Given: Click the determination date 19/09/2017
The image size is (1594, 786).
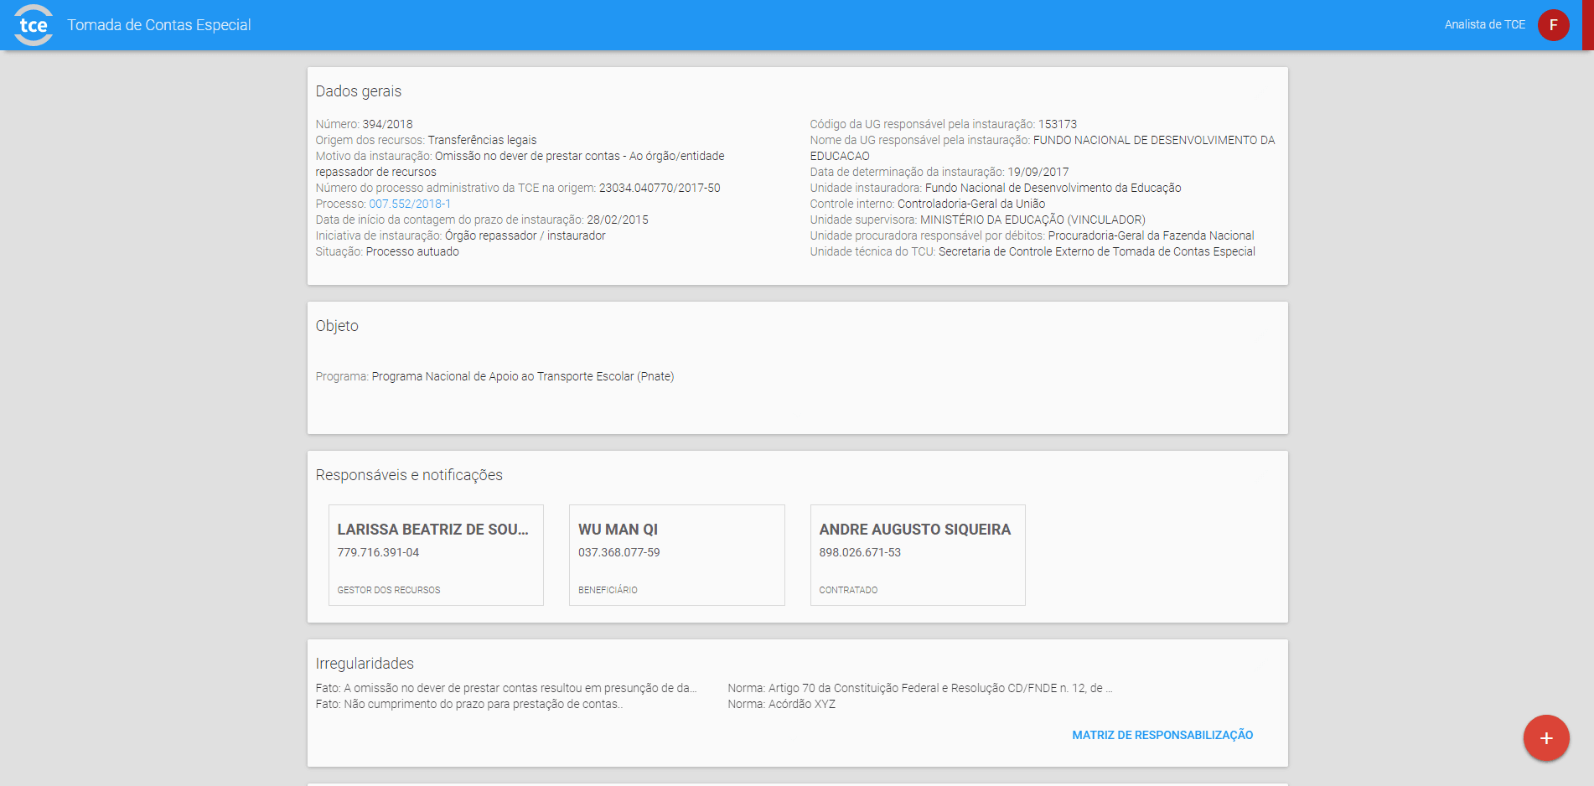Looking at the screenshot, I should click(1038, 172).
